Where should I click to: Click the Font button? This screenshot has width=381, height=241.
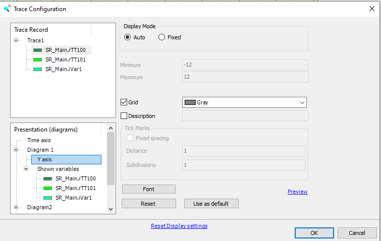(x=148, y=189)
